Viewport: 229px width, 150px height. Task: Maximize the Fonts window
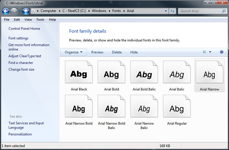214,3
